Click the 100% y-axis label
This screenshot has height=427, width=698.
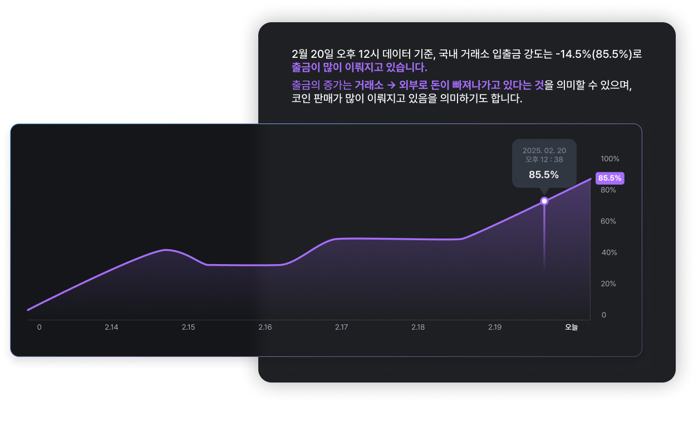click(x=609, y=159)
